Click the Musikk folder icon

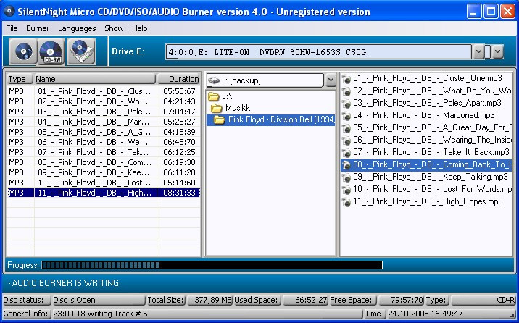[x=217, y=108]
